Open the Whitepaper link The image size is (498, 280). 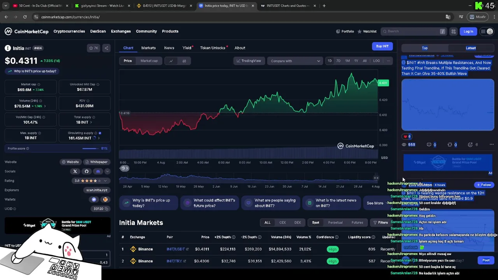[96, 162]
